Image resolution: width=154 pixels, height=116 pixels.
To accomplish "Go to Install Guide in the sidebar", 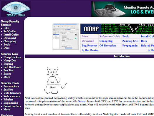I will (x=11, y=35).
